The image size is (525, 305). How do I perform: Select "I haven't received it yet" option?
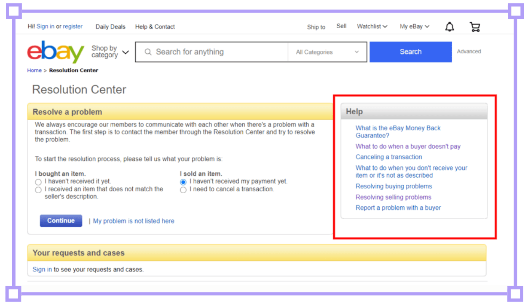[38, 182]
